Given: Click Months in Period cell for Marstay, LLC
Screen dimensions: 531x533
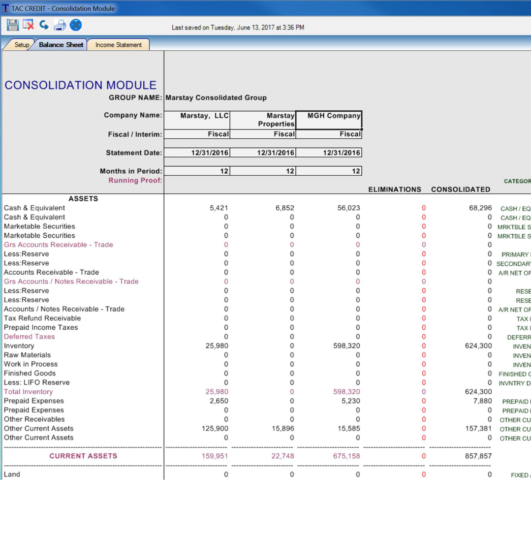Looking at the screenshot, I should click(197, 171).
